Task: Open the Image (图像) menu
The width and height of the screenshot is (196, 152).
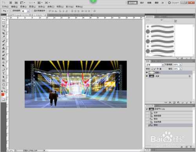Action: click(24, 7)
